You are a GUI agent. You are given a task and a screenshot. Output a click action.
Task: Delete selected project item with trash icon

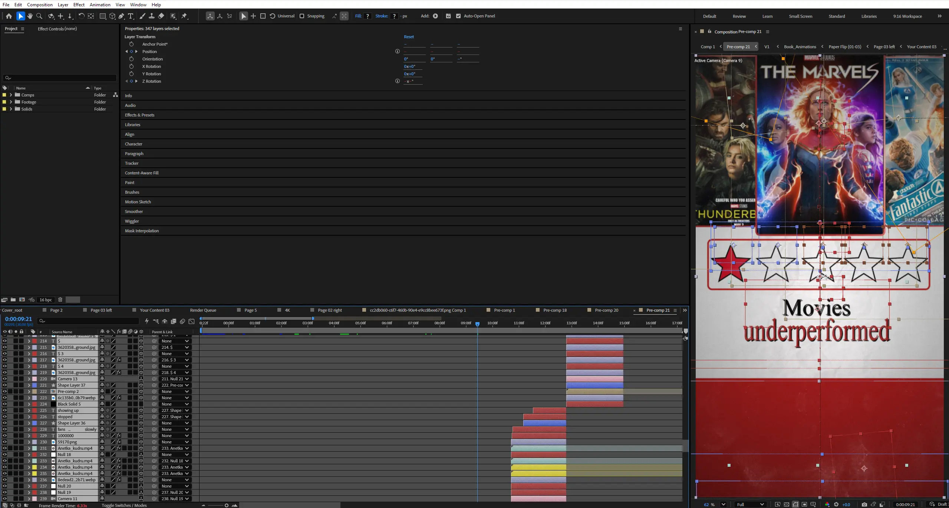click(x=60, y=299)
